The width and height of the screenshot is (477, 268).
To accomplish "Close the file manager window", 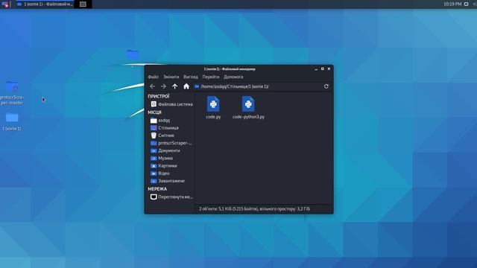I will 329,69.
